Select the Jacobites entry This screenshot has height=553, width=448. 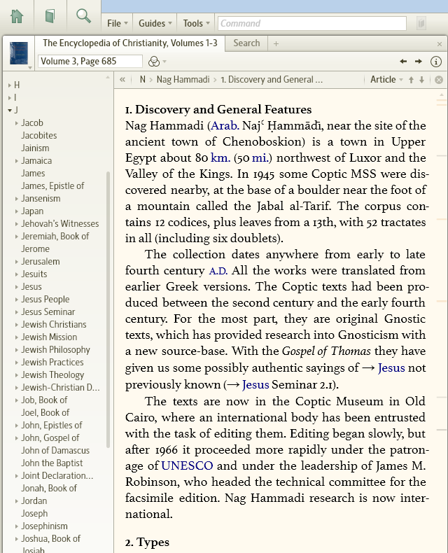coord(38,135)
